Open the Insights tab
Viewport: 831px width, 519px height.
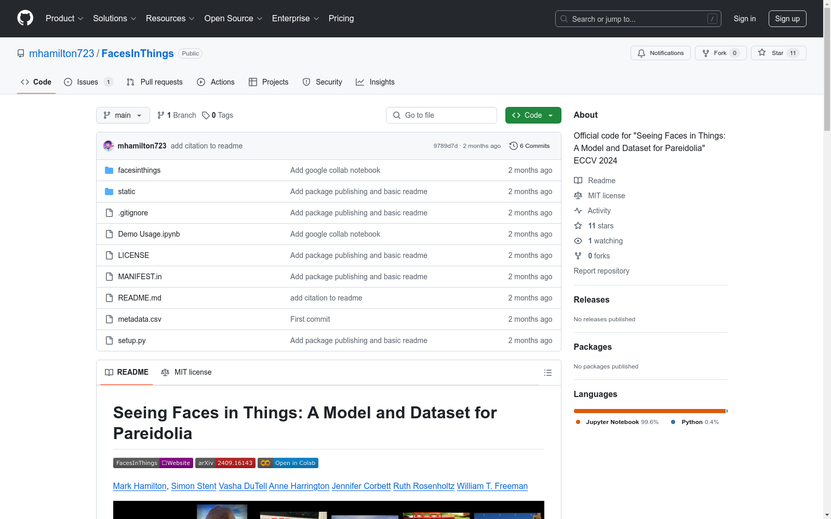pyautogui.click(x=375, y=82)
